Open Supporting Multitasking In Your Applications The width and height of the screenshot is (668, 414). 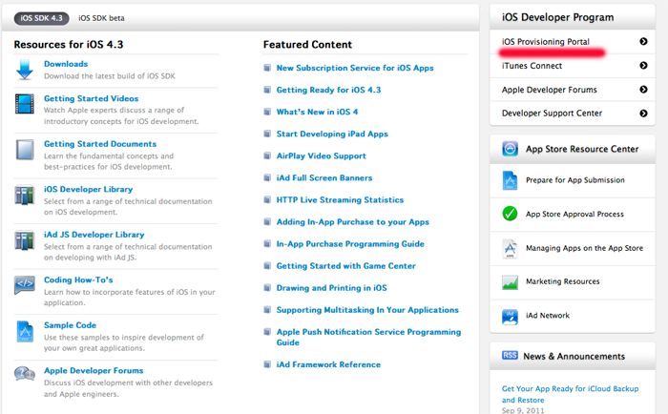pos(367,310)
